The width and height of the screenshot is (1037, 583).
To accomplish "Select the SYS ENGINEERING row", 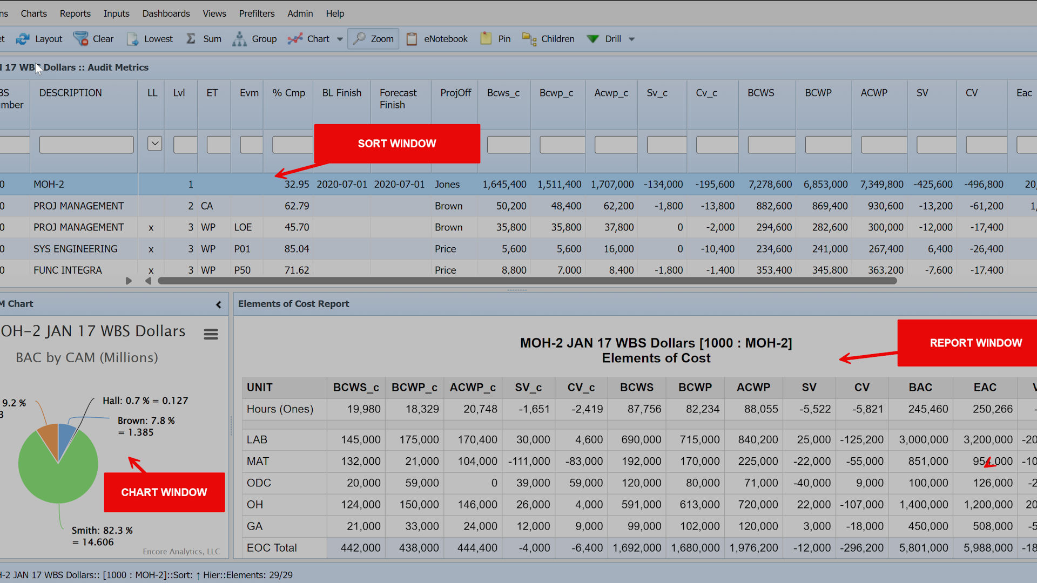I will [518, 249].
